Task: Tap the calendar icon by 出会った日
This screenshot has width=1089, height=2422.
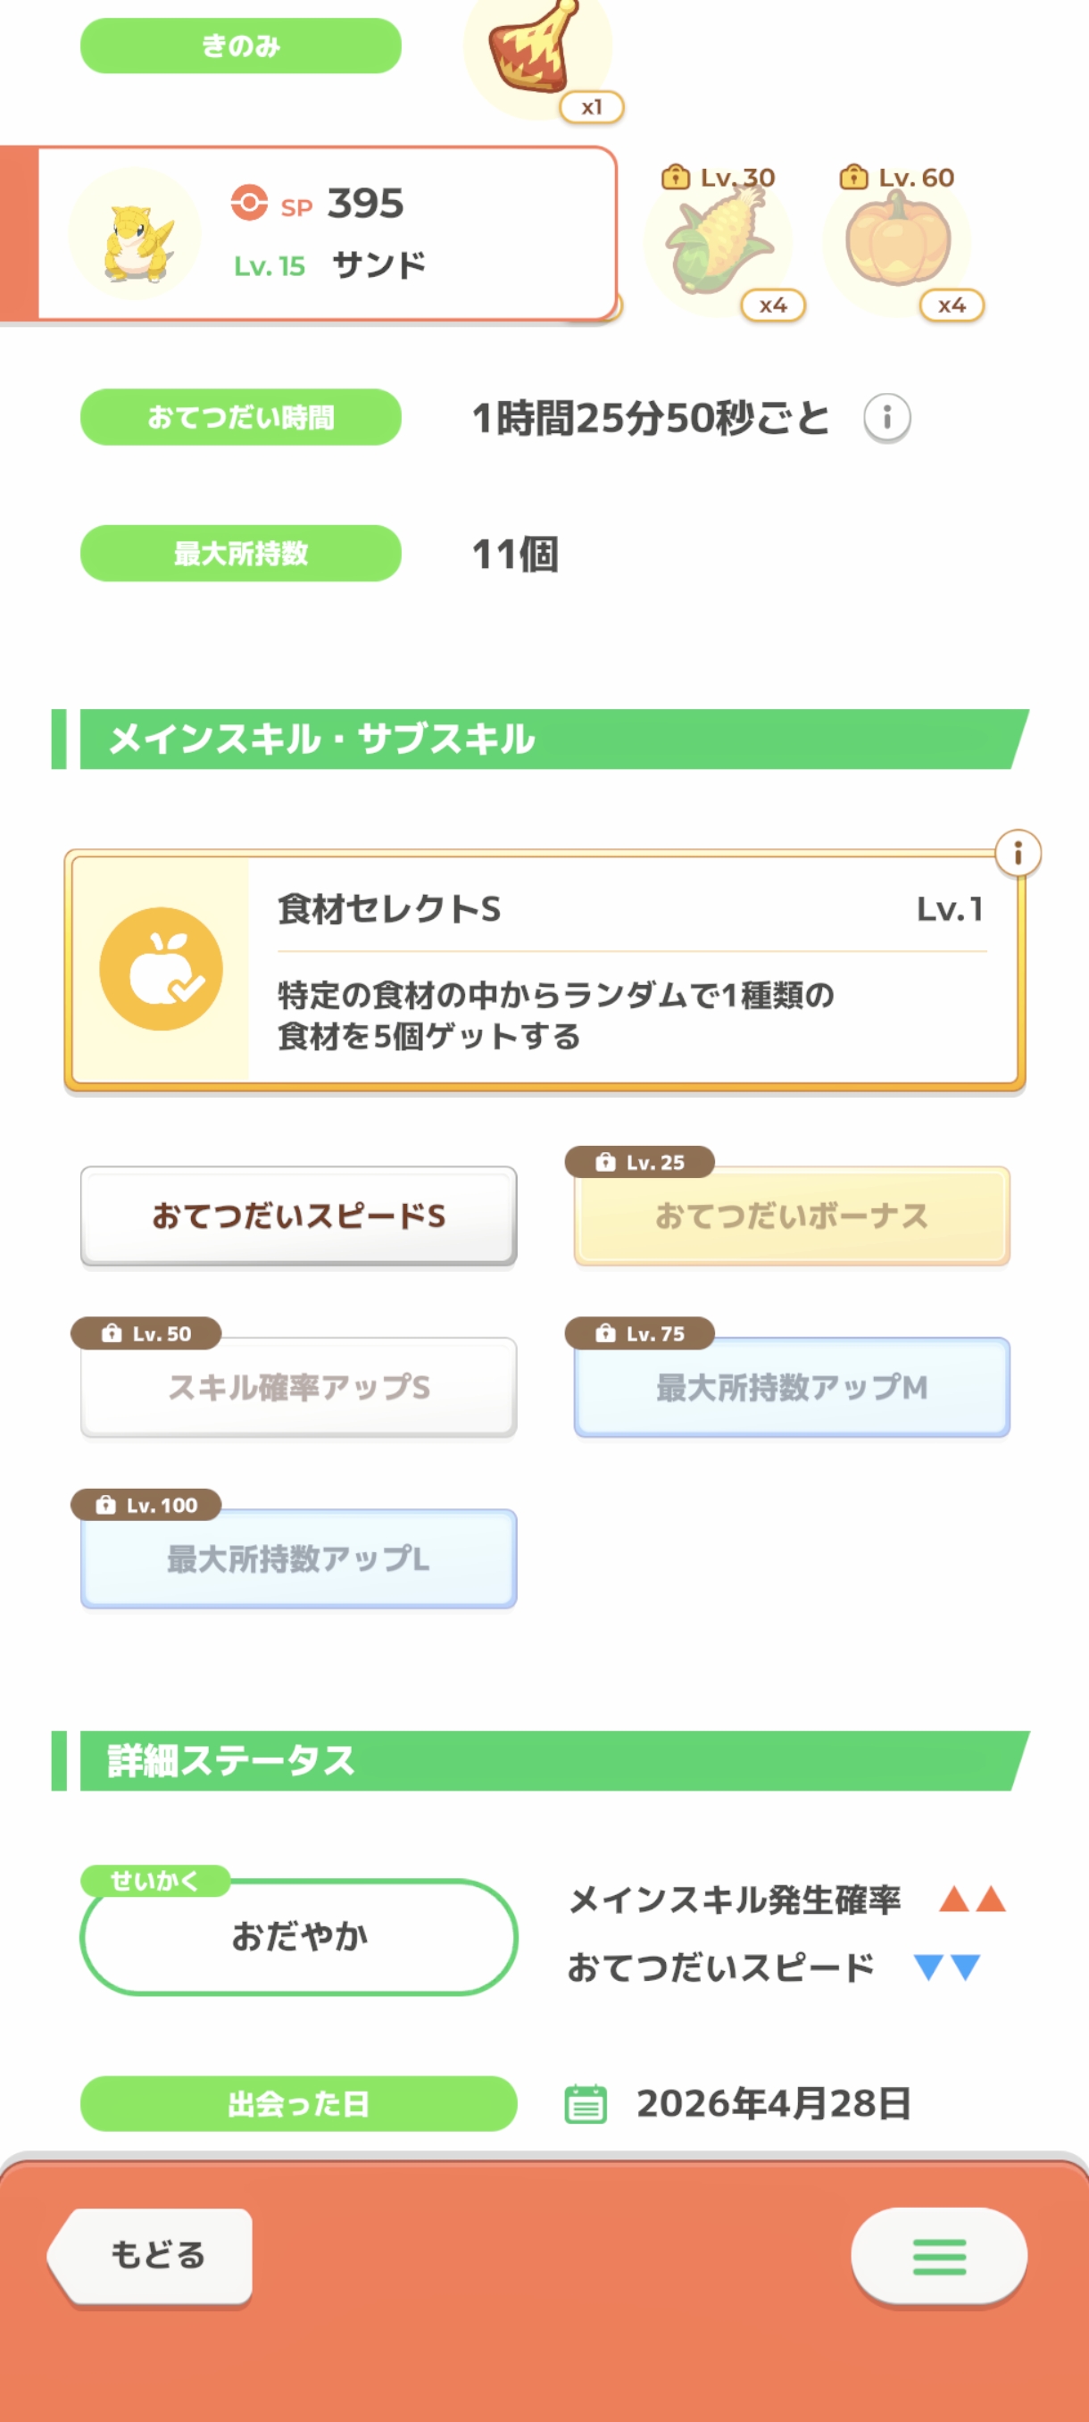Action: pos(586,2104)
